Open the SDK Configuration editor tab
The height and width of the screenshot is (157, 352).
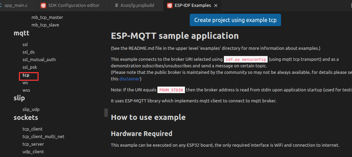tap(73, 5)
